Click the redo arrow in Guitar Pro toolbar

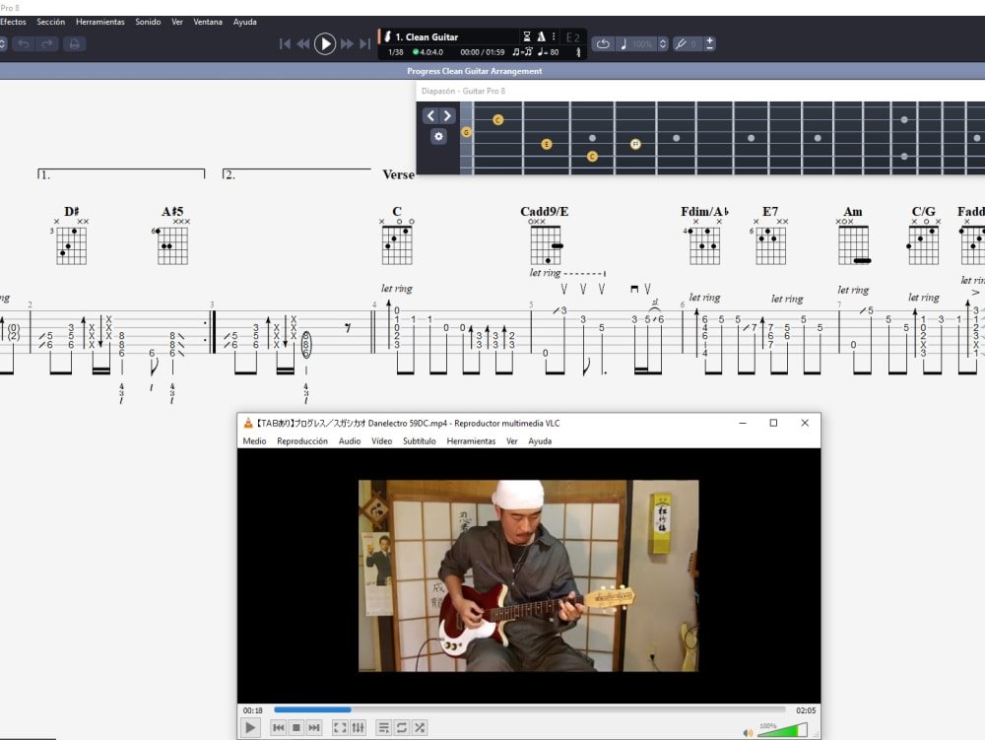(x=46, y=44)
